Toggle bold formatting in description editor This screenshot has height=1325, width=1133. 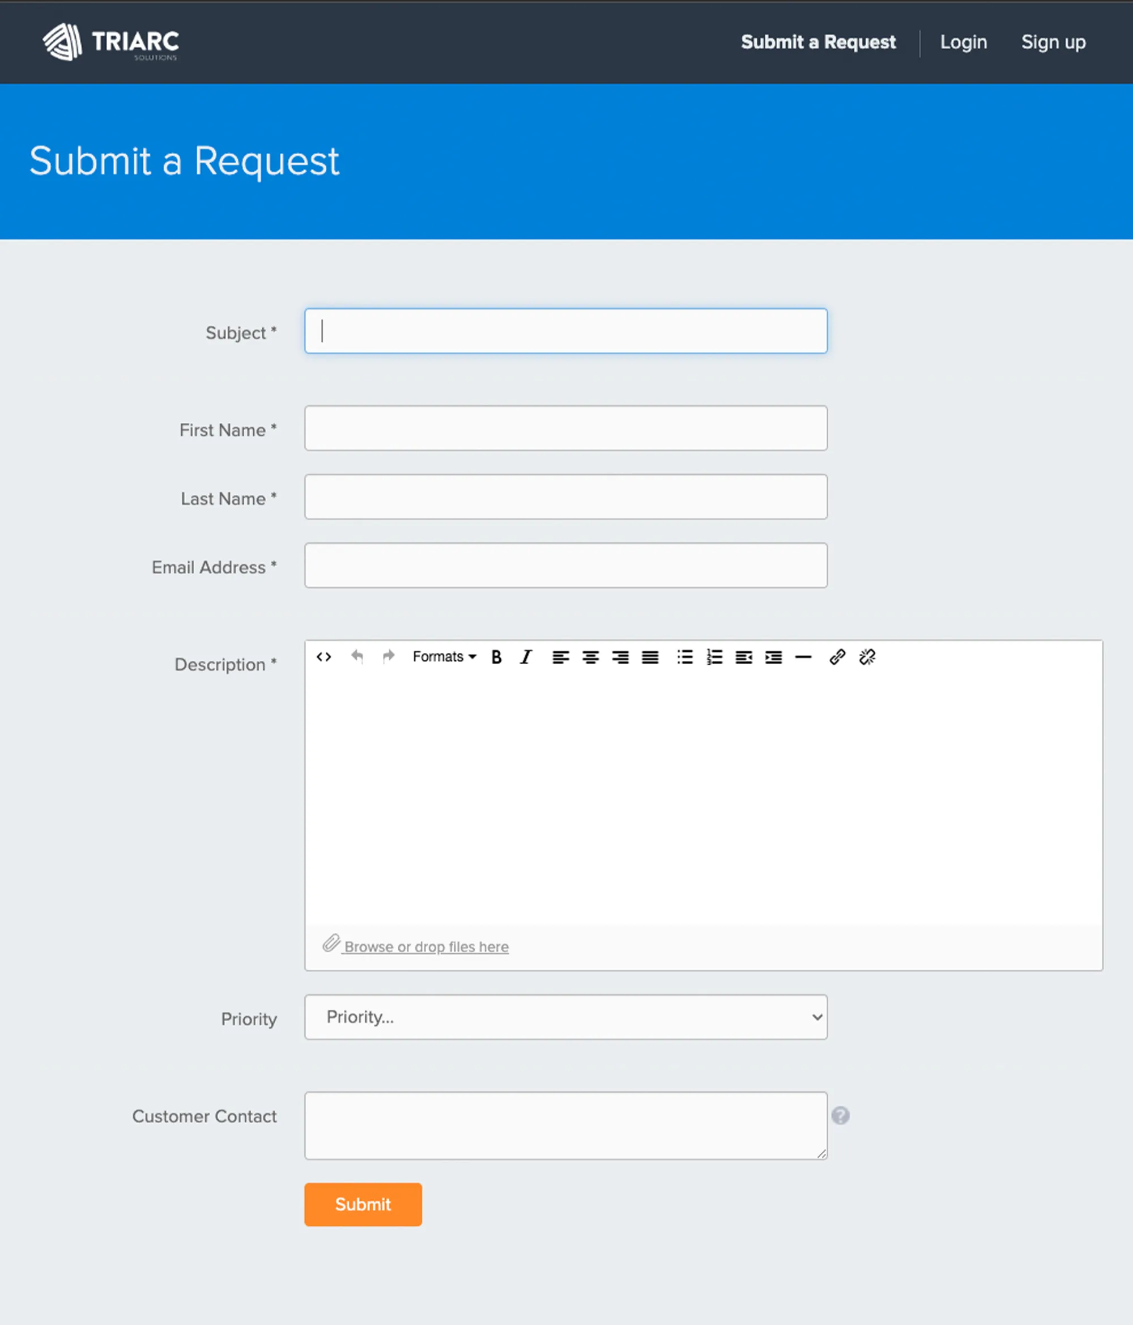(496, 657)
